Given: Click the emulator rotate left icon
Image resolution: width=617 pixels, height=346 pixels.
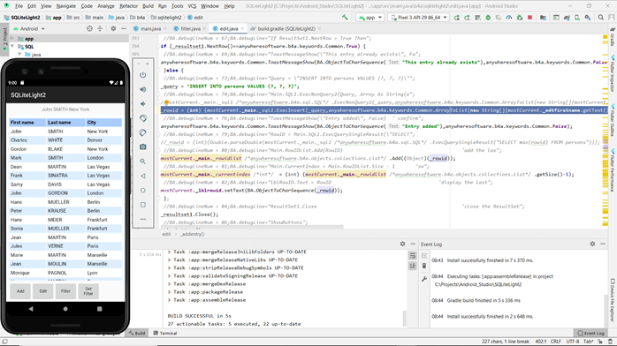Looking at the screenshot, I should pyautogui.click(x=143, y=118).
